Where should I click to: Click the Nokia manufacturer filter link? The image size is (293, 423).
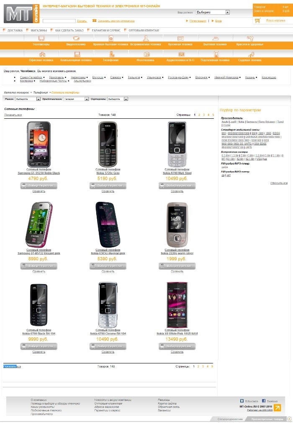[x=242, y=122]
